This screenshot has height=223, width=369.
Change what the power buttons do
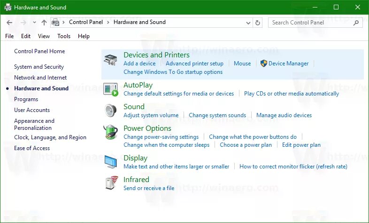click(x=253, y=137)
